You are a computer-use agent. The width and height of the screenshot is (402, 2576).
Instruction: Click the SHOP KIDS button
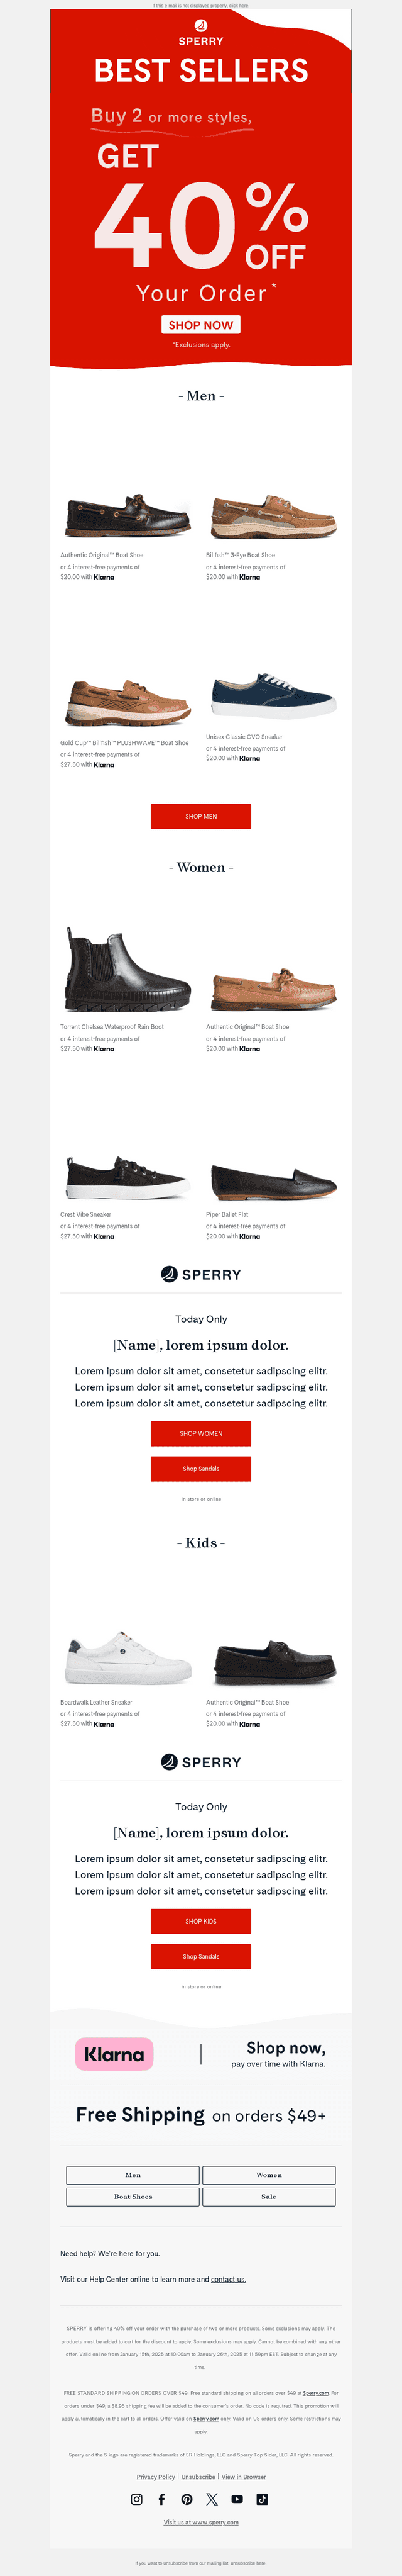[x=200, y=1920]
